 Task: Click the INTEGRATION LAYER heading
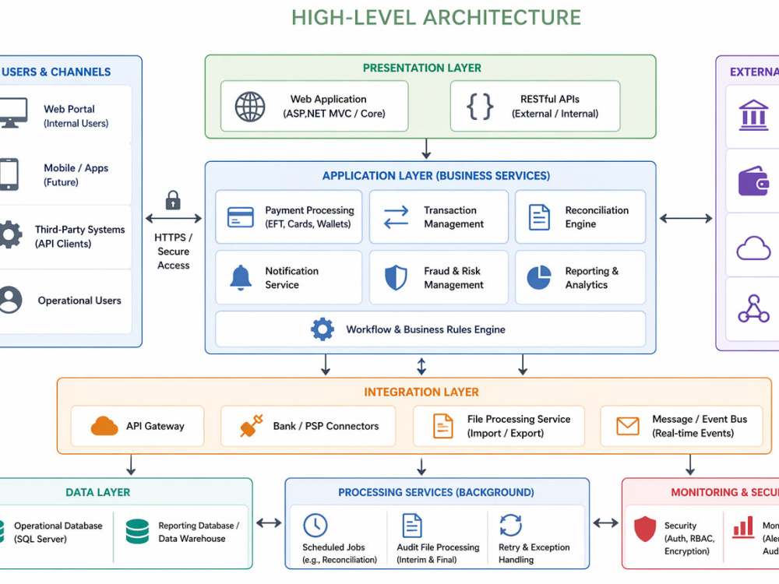tap(421, 392)
